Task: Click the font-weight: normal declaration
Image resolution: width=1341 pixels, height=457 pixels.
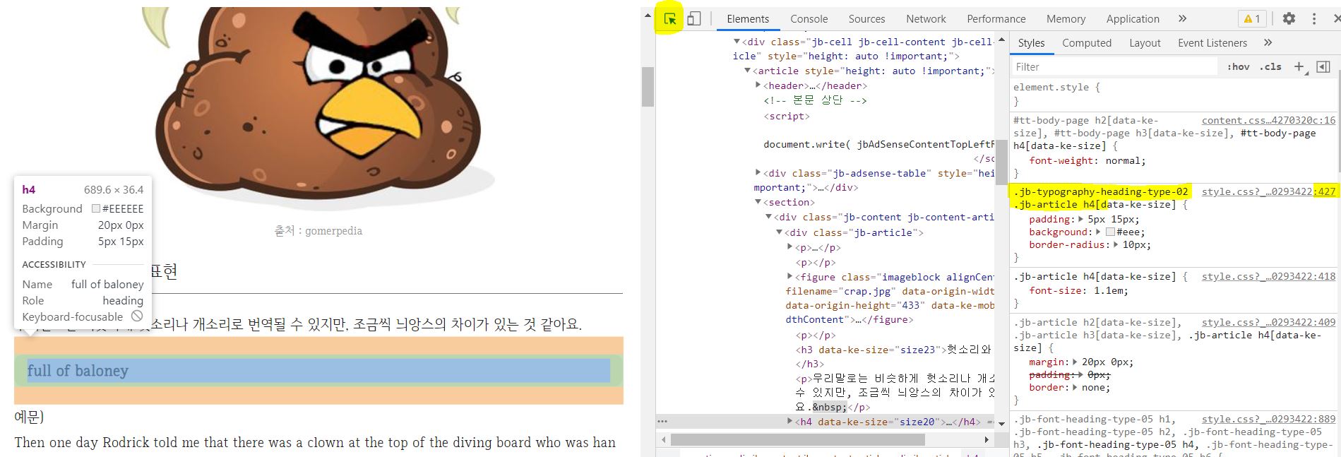Action: (1087, 160)
